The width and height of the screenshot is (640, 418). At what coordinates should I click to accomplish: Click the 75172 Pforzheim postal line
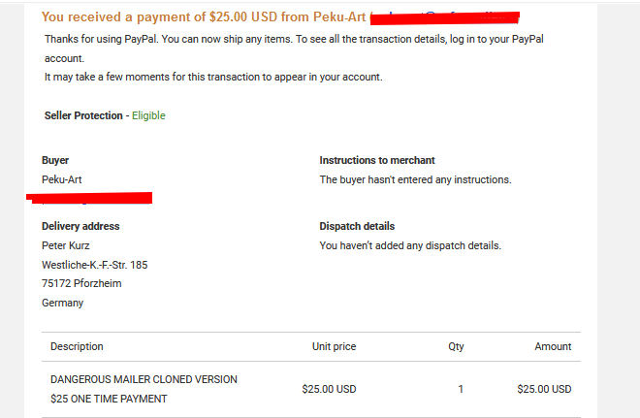tap(81, 283)
